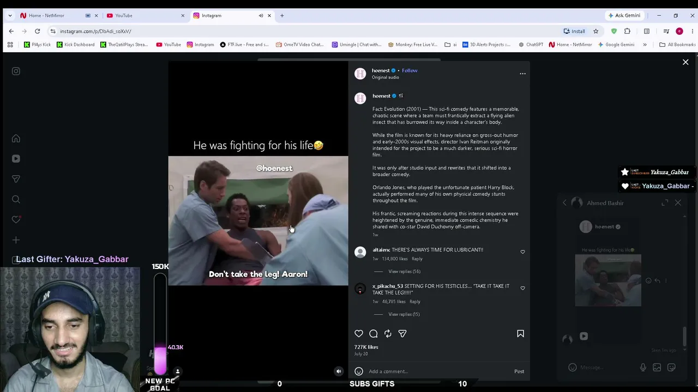Open emoji picker in chat message bar
The width and height of the screenshot is (698, 392).
[572, 367]
